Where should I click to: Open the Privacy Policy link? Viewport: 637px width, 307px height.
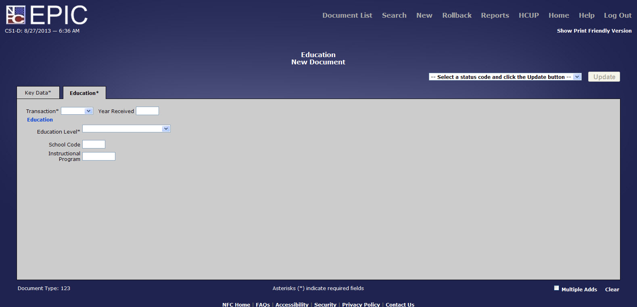[361, 305]
